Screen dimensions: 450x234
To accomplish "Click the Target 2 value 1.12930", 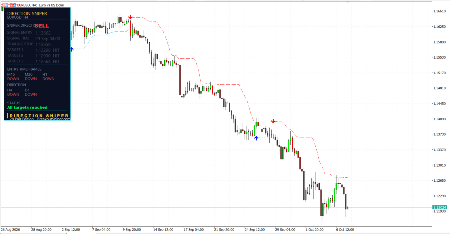I will pyautogui.click(x=43, y=56).
